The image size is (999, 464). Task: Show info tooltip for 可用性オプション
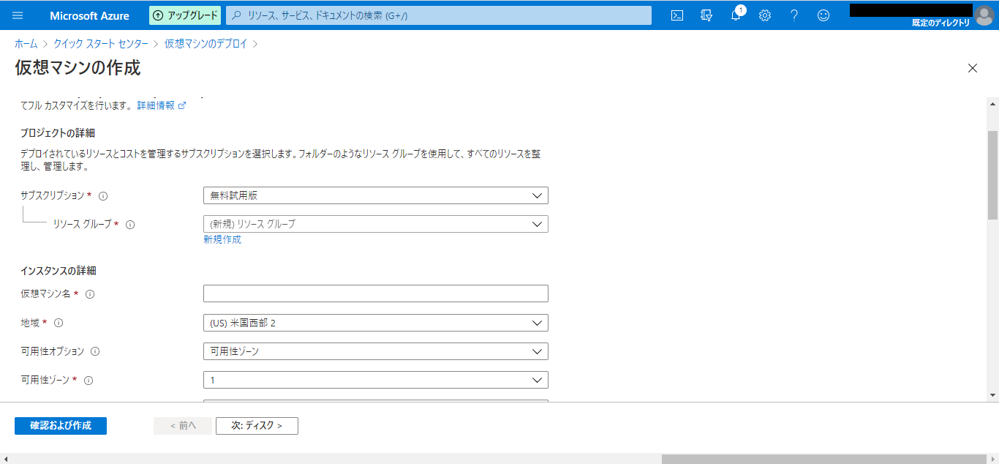95,351
